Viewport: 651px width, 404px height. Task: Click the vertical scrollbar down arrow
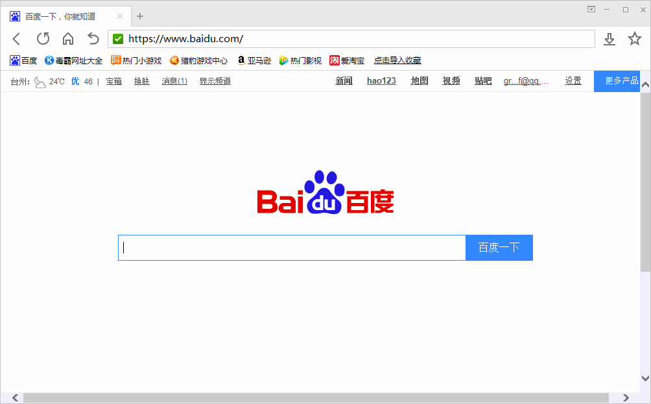pos(645,378)
